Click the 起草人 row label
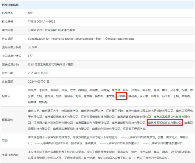Image resolution: width=195 pixels, height=163 pixels. click(7, 96)
